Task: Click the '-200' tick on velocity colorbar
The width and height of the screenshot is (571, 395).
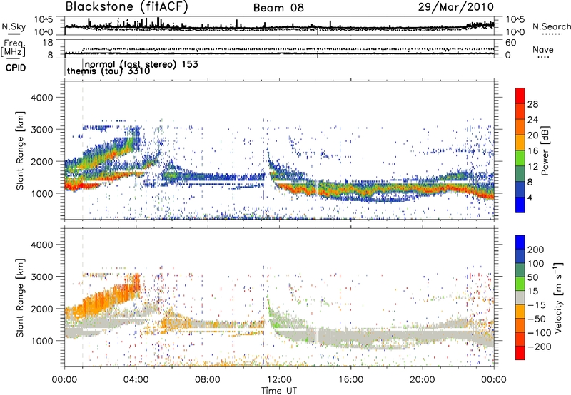Action: coord(539,347)
